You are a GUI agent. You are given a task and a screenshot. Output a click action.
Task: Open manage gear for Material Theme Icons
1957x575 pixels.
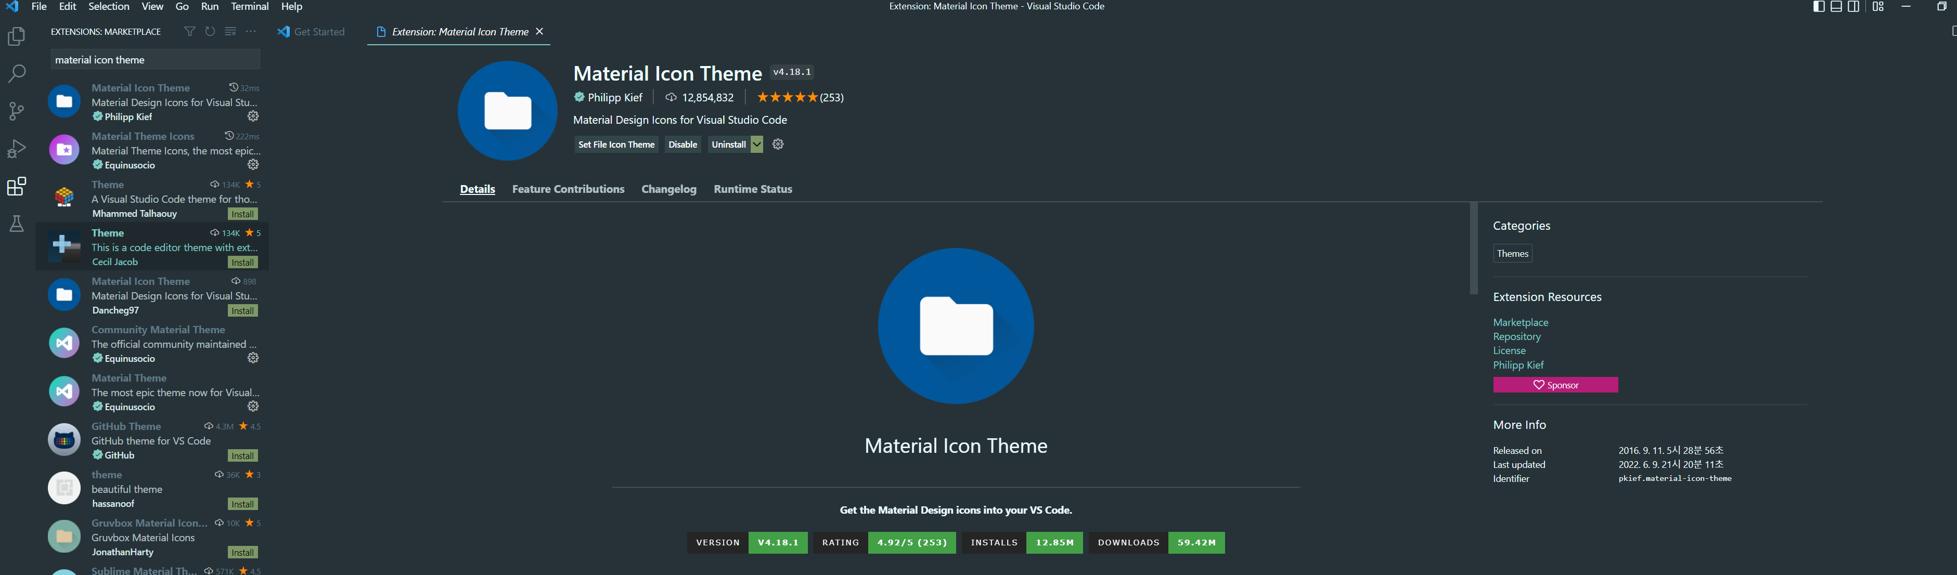coord(254,165)
